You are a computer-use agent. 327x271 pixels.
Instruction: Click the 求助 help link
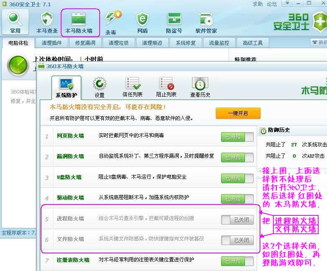pyautogui.click(x=257, y=4)
